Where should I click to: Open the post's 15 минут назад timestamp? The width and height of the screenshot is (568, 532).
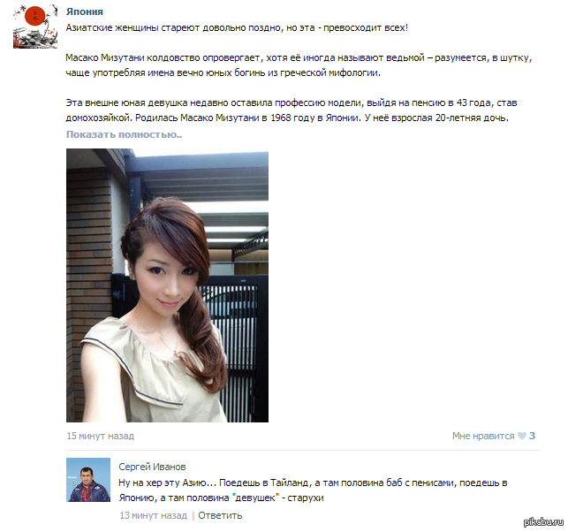click(x=101, y=436)
